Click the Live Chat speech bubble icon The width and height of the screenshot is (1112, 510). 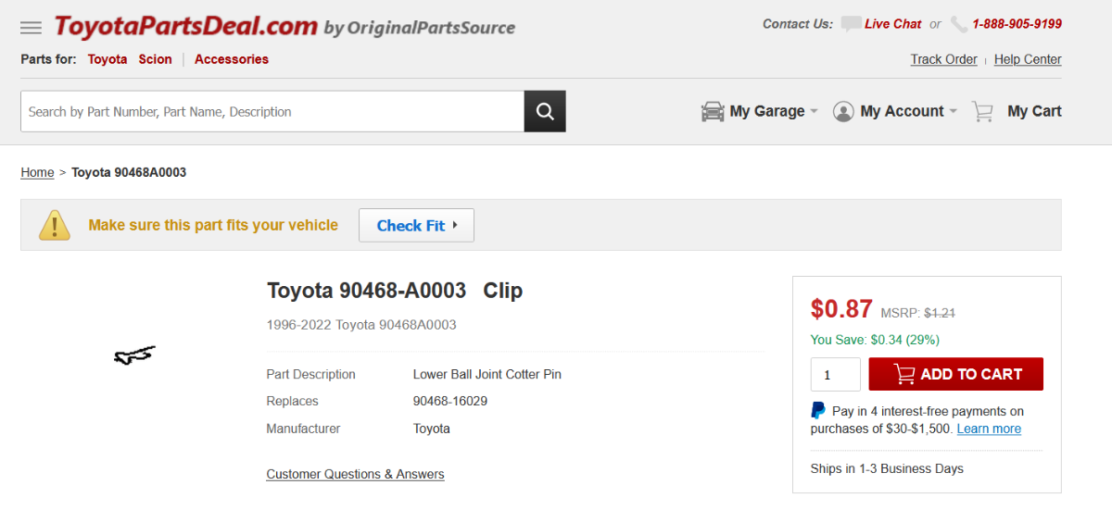point(851,24)
